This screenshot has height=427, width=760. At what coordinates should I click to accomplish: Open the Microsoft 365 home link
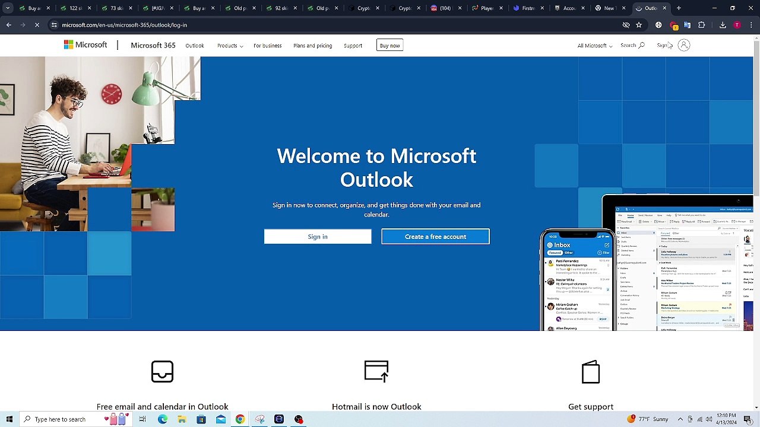point(153,46)
